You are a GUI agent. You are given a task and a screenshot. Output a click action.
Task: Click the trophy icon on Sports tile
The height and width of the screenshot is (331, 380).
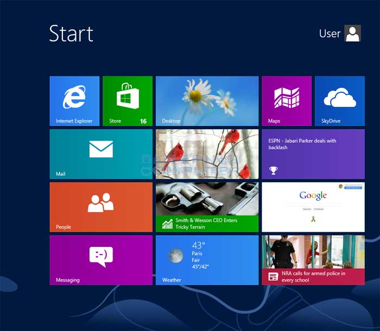point(274,170)
